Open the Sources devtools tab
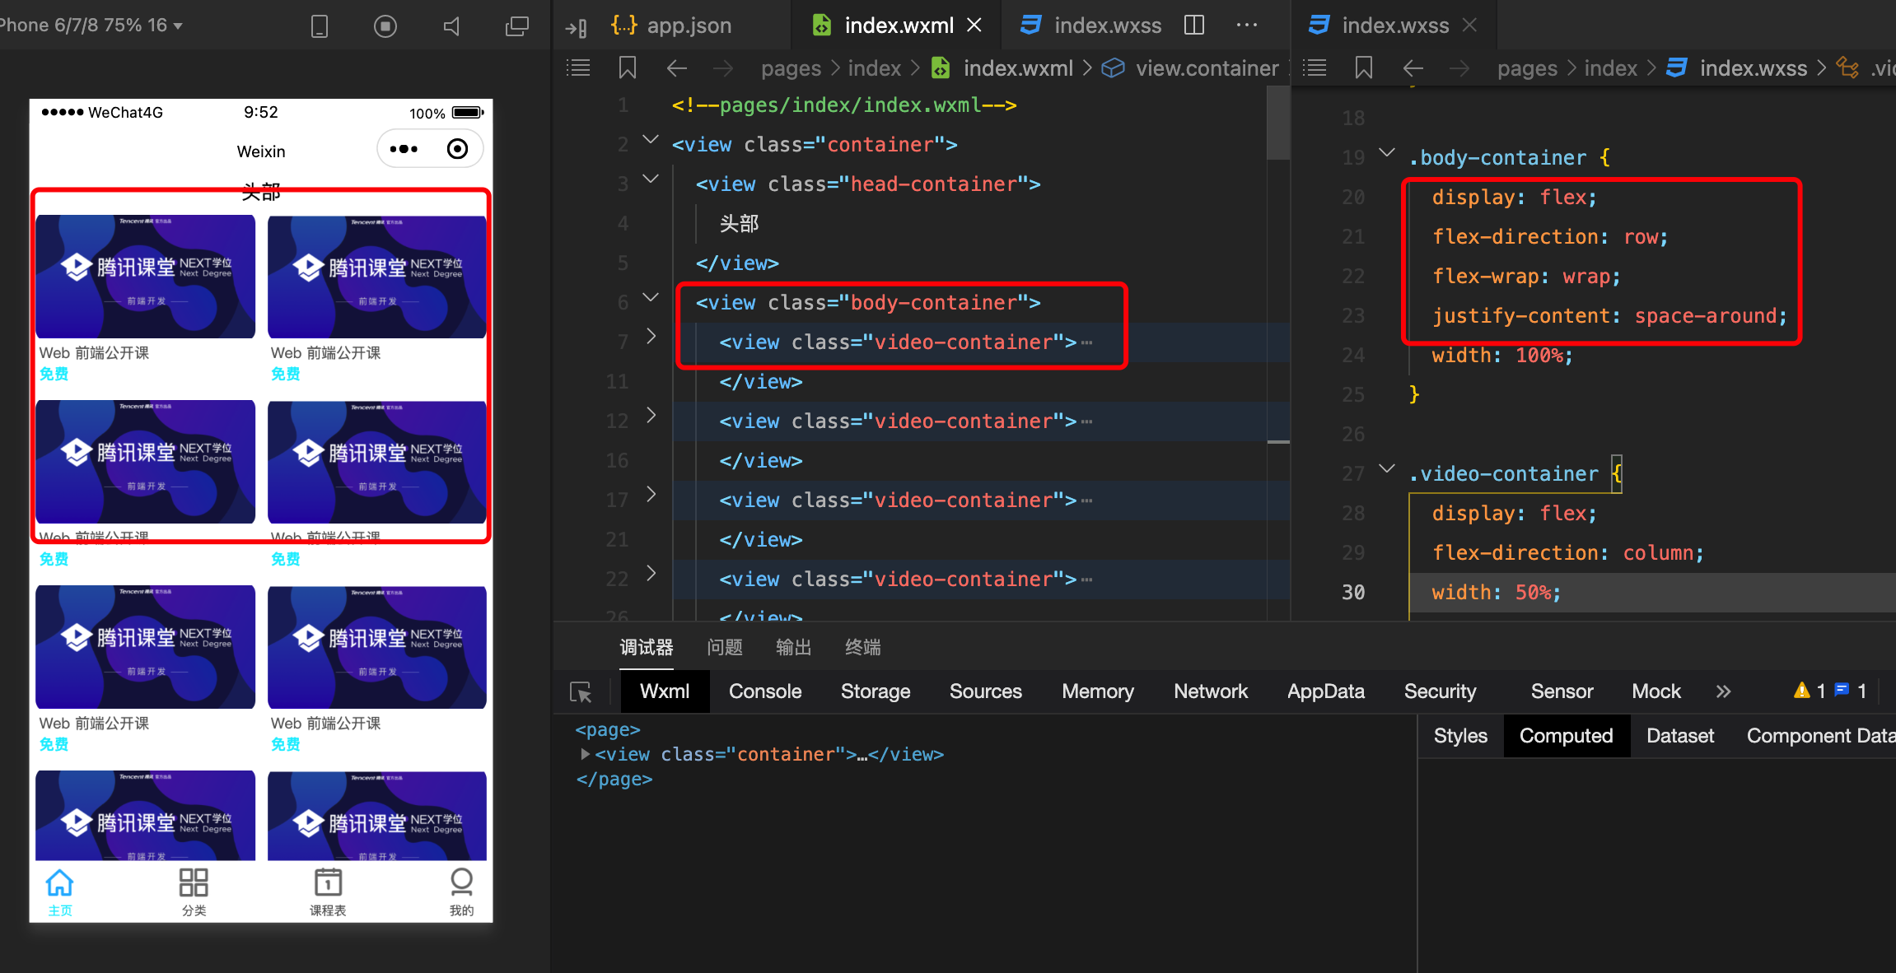The image size is (1896, 973). pos(986,691)
